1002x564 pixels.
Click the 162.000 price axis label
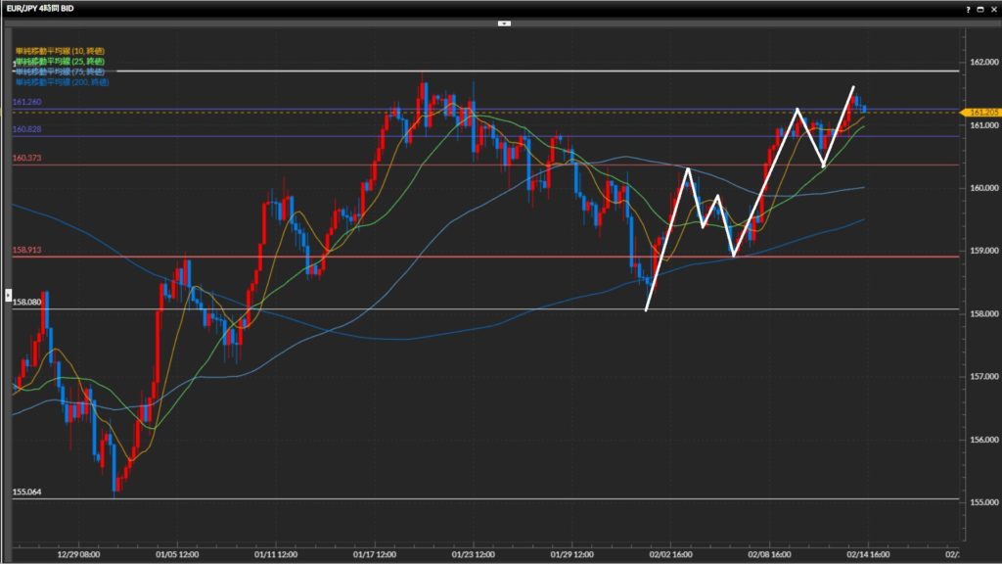click(x=981, y=62)
